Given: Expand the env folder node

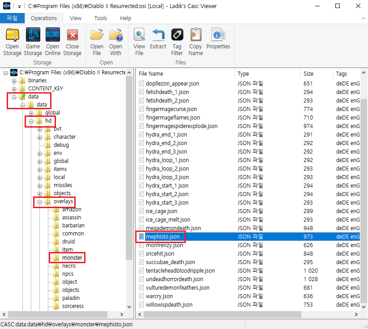Looking at the screenshot, I should point(39,154).
